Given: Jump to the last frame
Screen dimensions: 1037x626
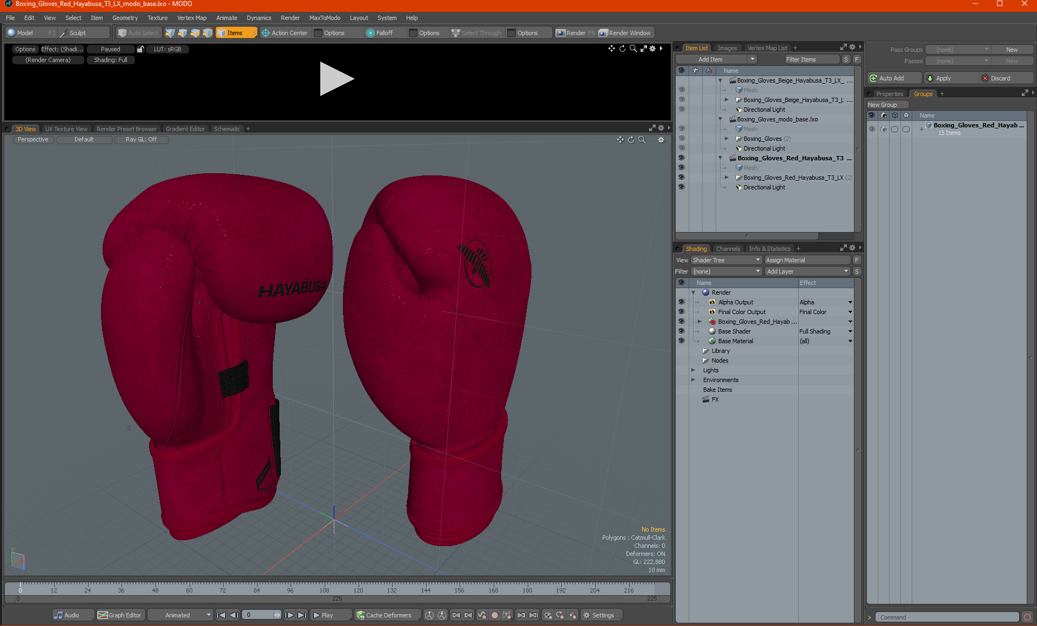Looking at the screenshot, I should tap(302, 615).
